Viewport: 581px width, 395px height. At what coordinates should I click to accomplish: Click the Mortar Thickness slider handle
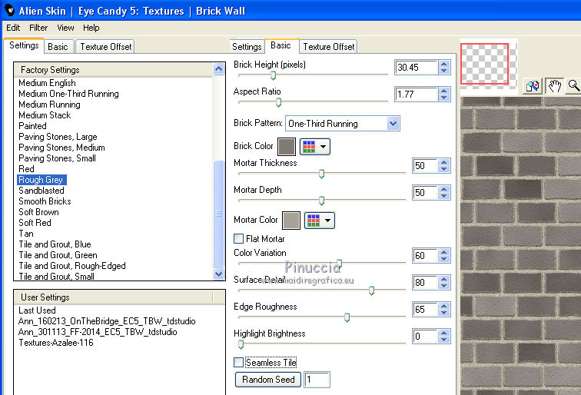(x=321, y=174)
